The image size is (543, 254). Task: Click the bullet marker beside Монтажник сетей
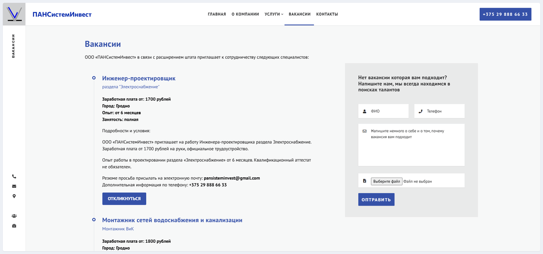(x=94, y=220)
